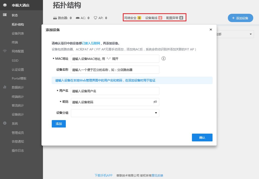Viewport: 259px width, 179px height.
Task: Click the yellow 网络安全 count badge
Action: point(139,18)
